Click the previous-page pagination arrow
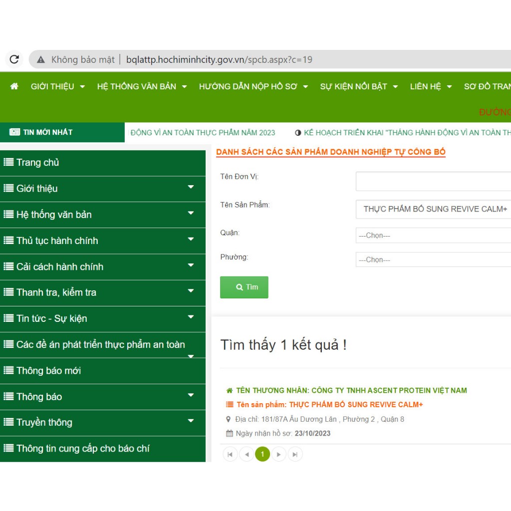Image resolution: width=511 pixels, height=511 pixels. [x=247, y=454]
